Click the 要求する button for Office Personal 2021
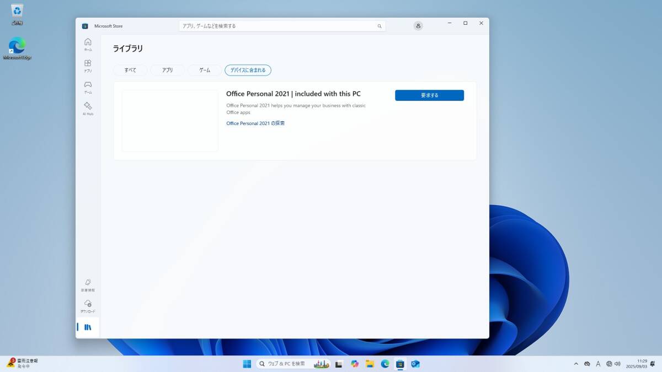Screen dimensions: 662x372 coord(429,95)
